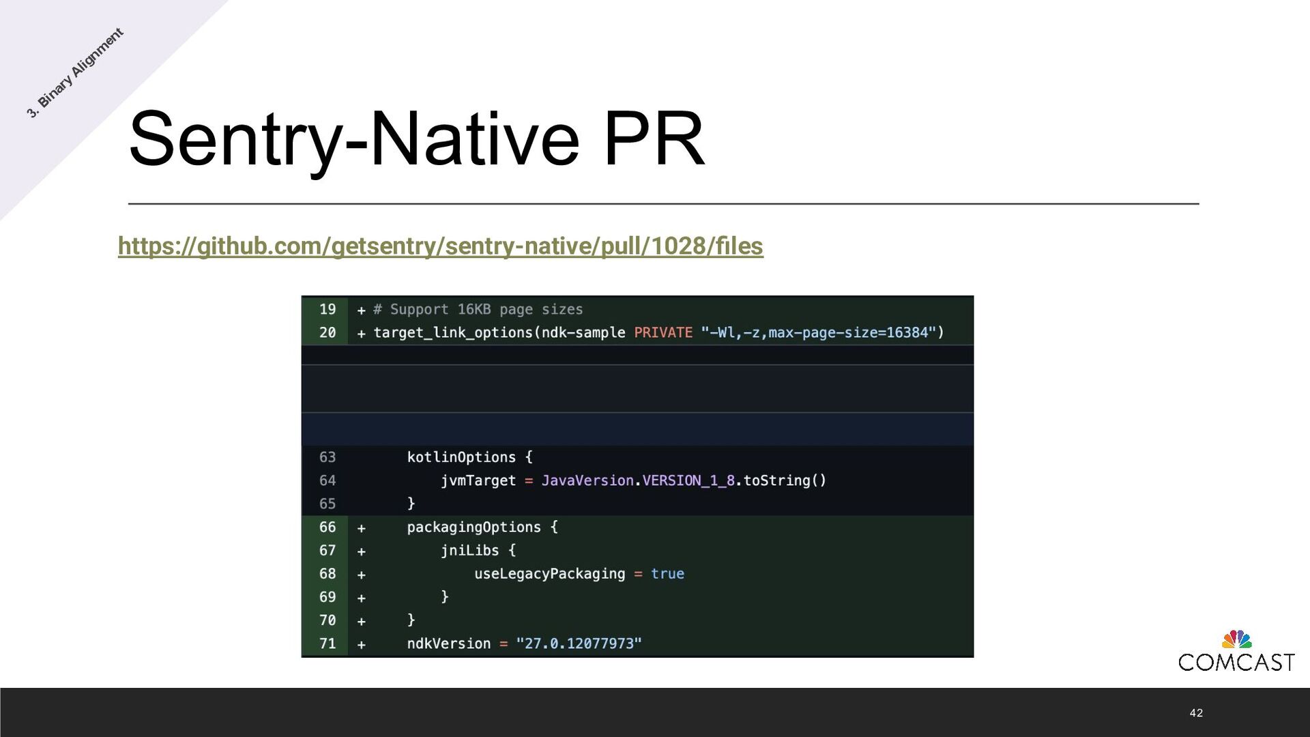Click the collapsed blank diff section
The height and width of the screenshot is (737, 1310).
[637, 389]
